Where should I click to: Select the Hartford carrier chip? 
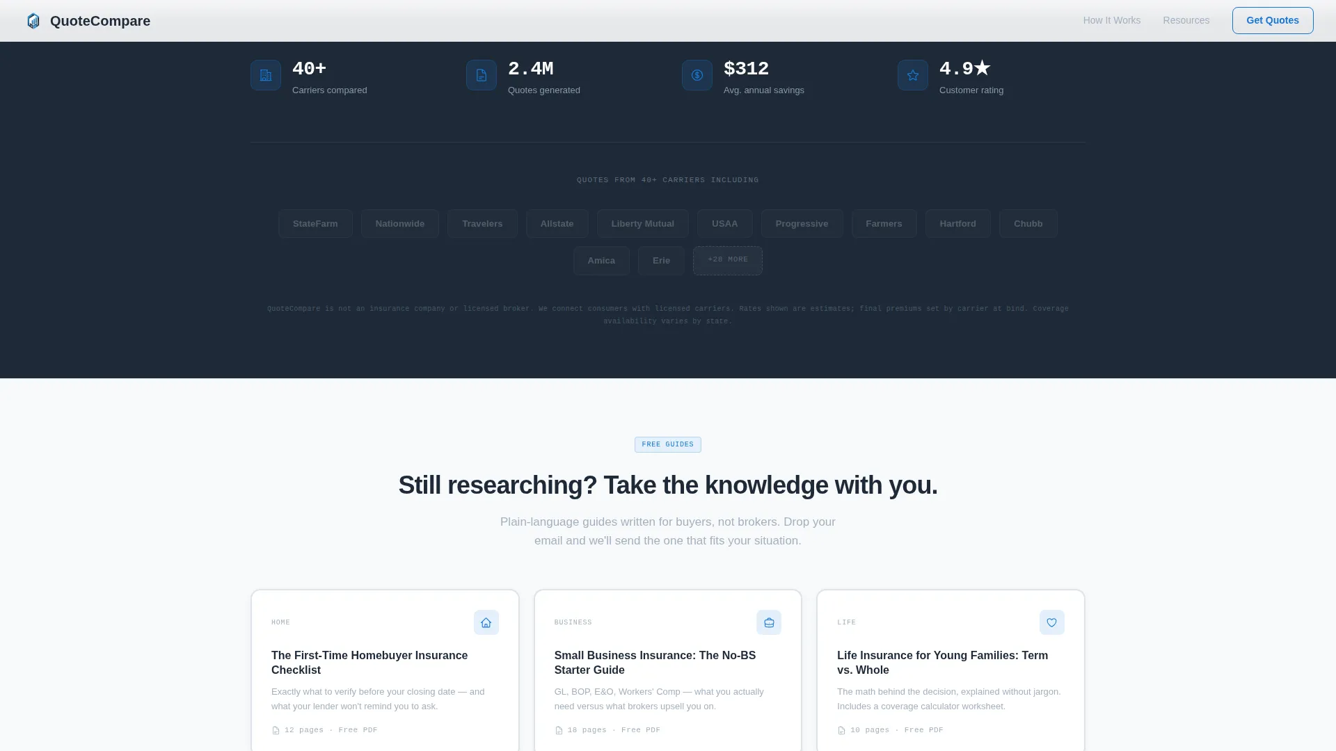pos(957,223)
